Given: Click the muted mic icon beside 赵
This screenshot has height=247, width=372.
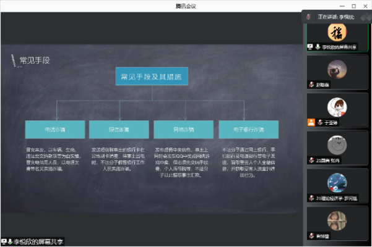Looking at the screenshot, I should click(311, 85).
